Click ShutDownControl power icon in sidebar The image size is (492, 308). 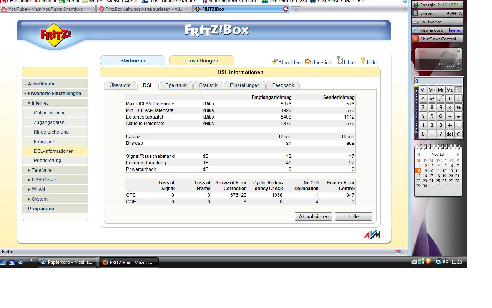click(416, 38)
